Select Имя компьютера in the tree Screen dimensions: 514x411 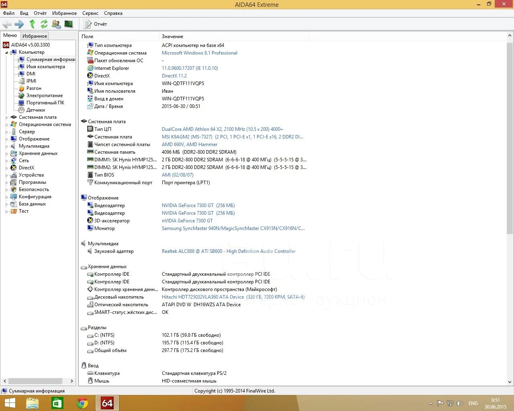45,67
